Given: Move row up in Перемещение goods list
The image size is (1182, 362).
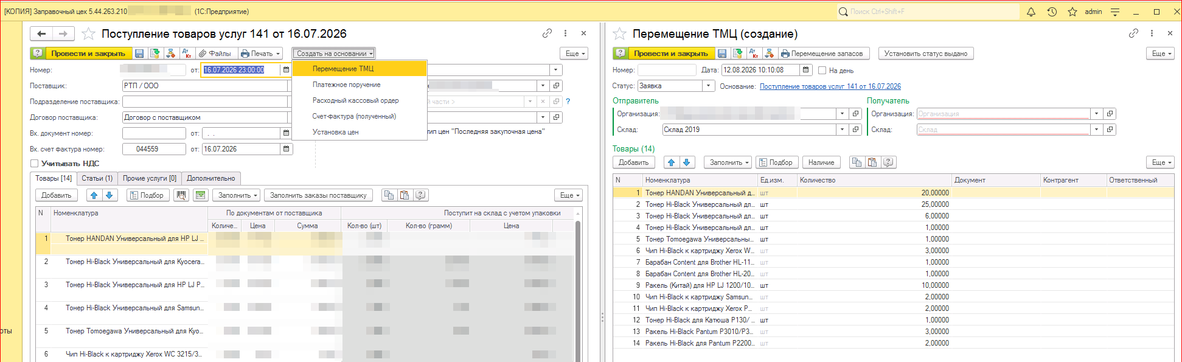Looking at the screenshot, I should tap(671, 162).
